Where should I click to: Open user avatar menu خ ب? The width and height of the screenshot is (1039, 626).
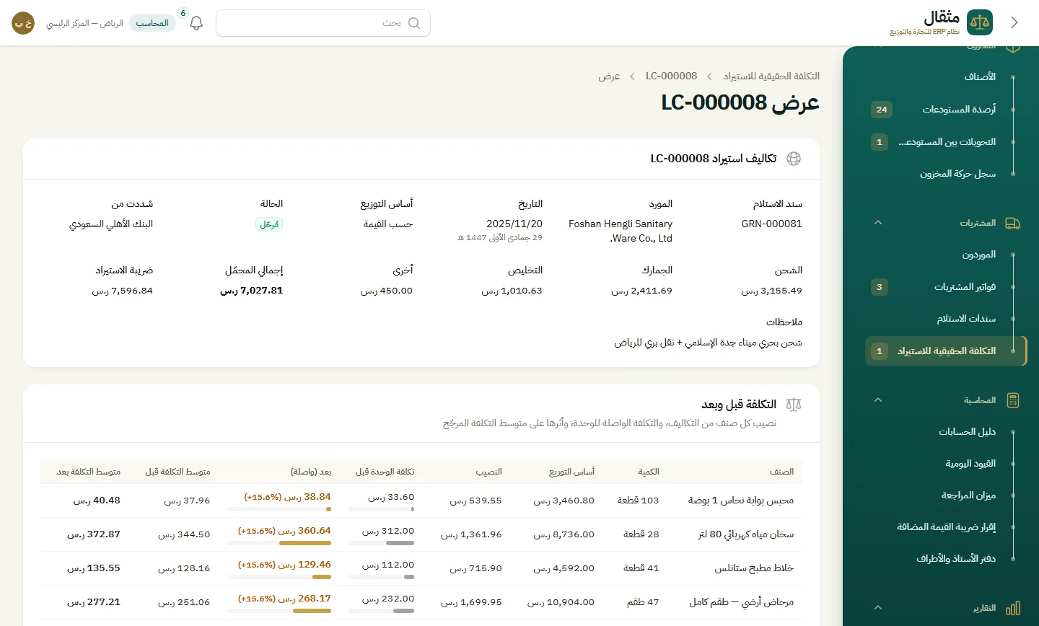[23, 23]
